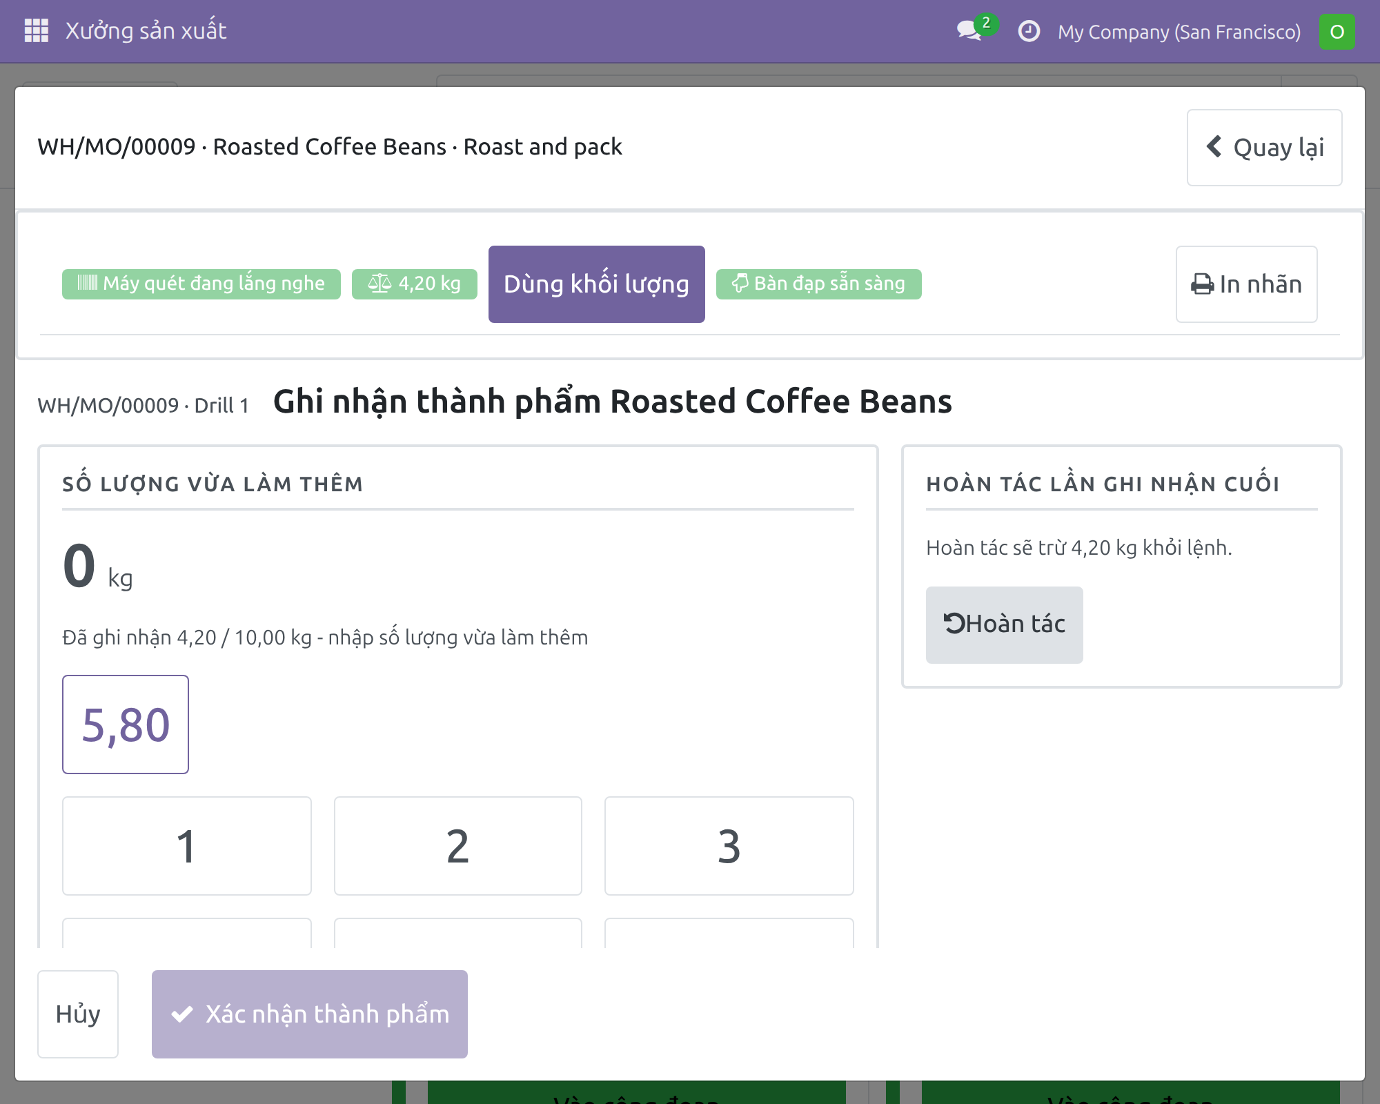The height and width of the screenshot is (1104, 1380).
Task: Open the apps grid menu icon
Action: (36, 31)
